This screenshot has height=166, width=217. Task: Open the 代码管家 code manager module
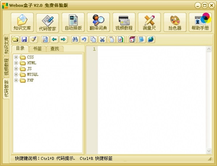point(47,23)
